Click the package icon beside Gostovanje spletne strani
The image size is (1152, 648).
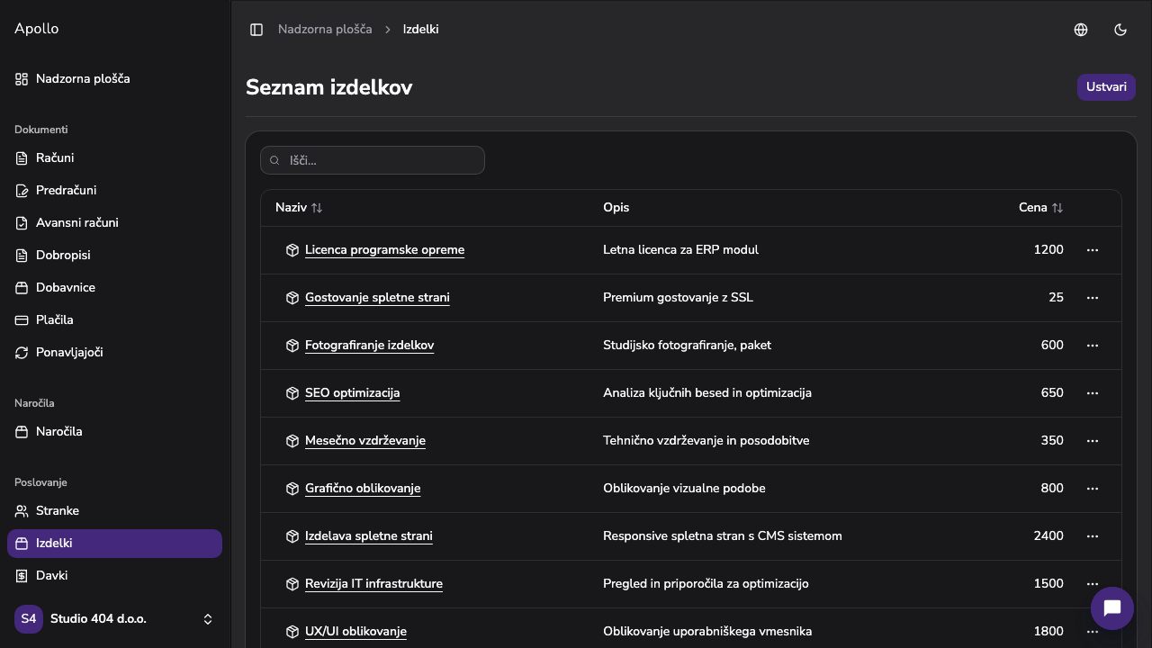pyautogui.click(x=292, y=298)
